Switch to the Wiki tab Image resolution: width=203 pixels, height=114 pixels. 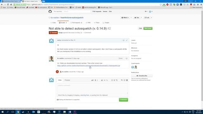[x=88, y=22]
